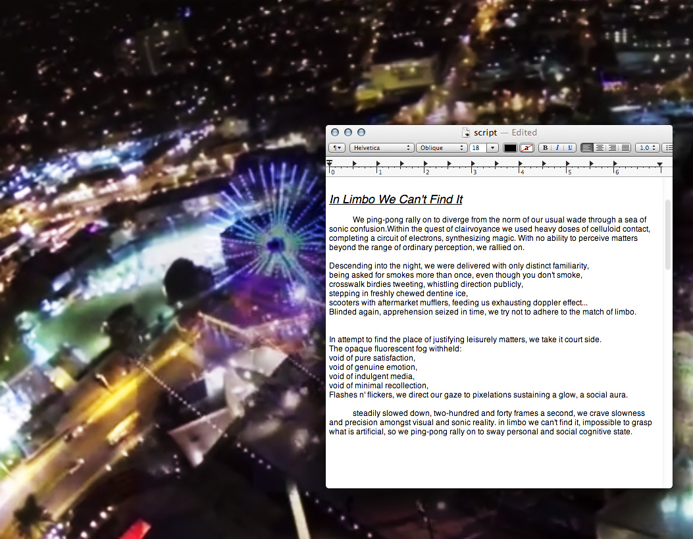This screenshot has width=693, height=539.
Task: Expand the font size list arrow
Action: 492,148
